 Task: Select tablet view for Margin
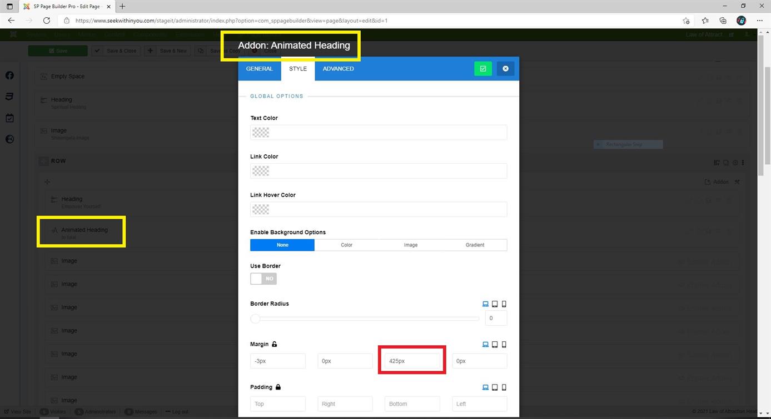pos(495,345)
